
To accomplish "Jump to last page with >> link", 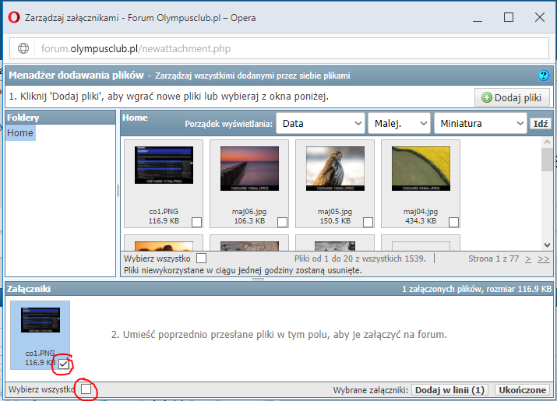I will click(x=543, y=258).
